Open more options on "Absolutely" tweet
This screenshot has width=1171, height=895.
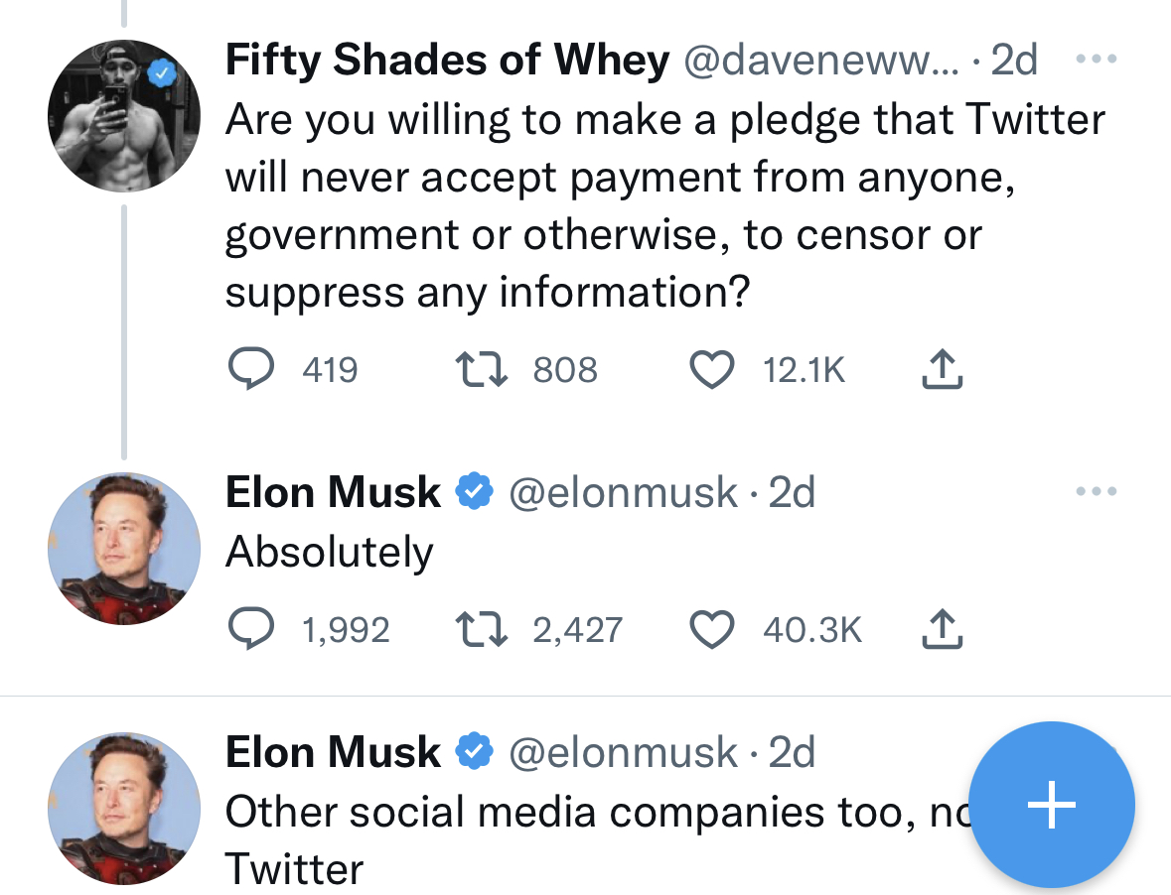click(1097, 491)
